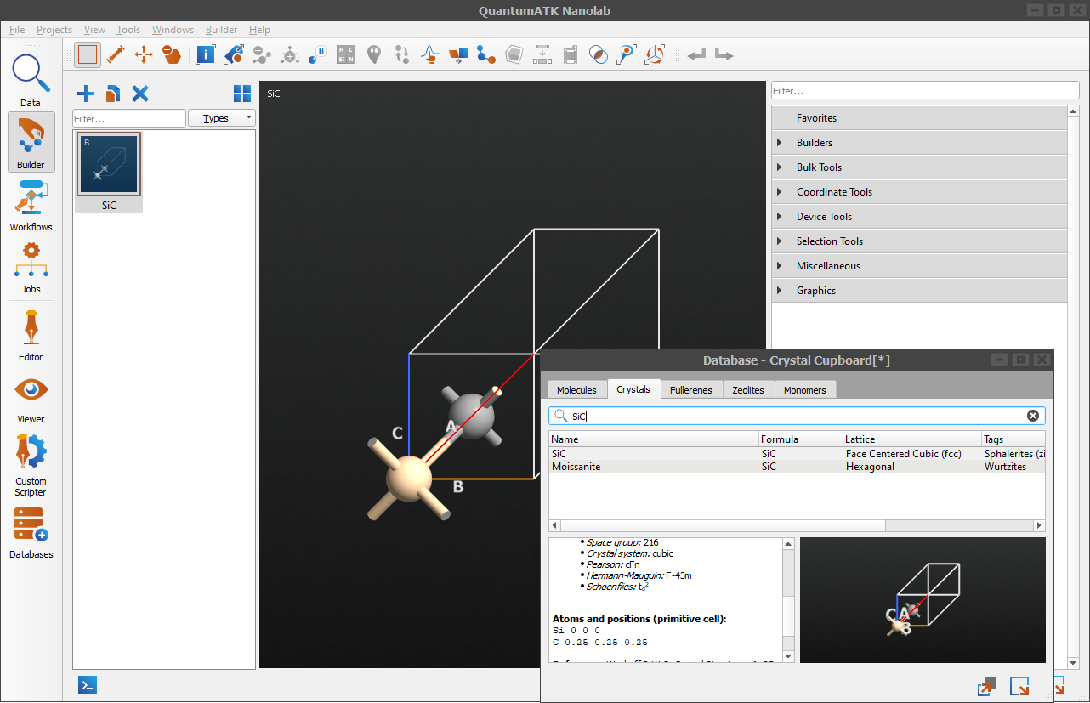This screenshot has width=1090, height=703.
Task: Sort results by Lattice column header
Action: pos(911,439)
